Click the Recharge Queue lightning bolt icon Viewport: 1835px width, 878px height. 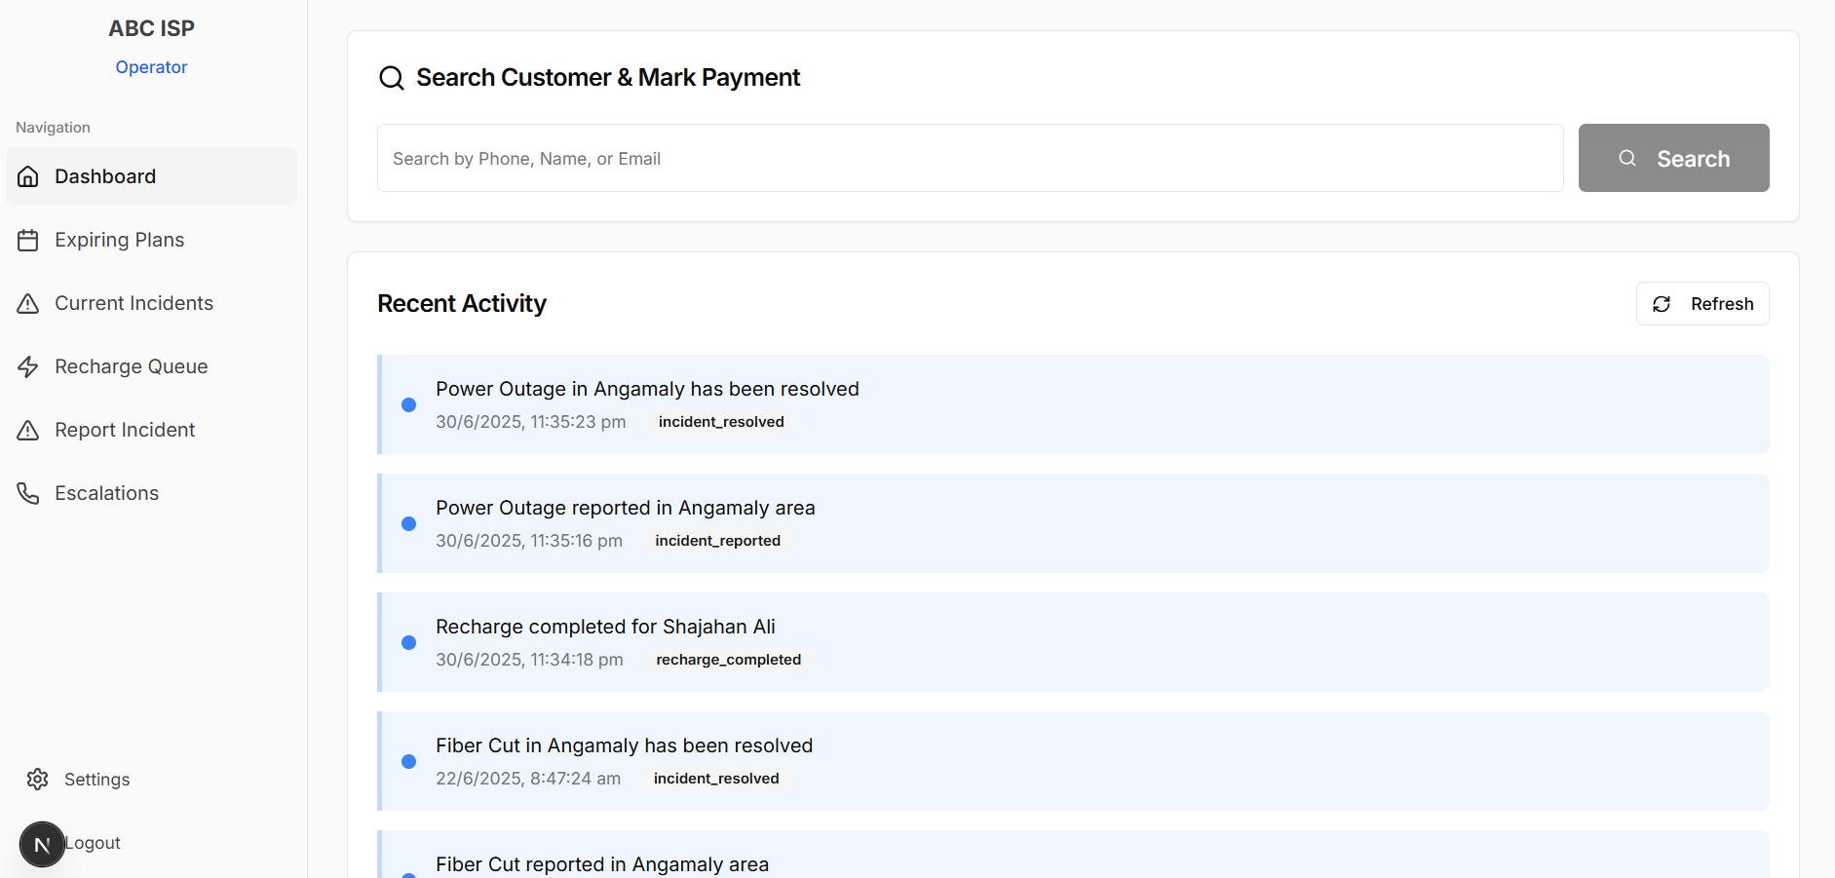tap(28, 366)
